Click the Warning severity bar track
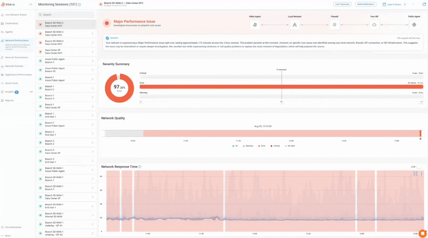This screenshot has height=238, width=428. coord(281,97)
